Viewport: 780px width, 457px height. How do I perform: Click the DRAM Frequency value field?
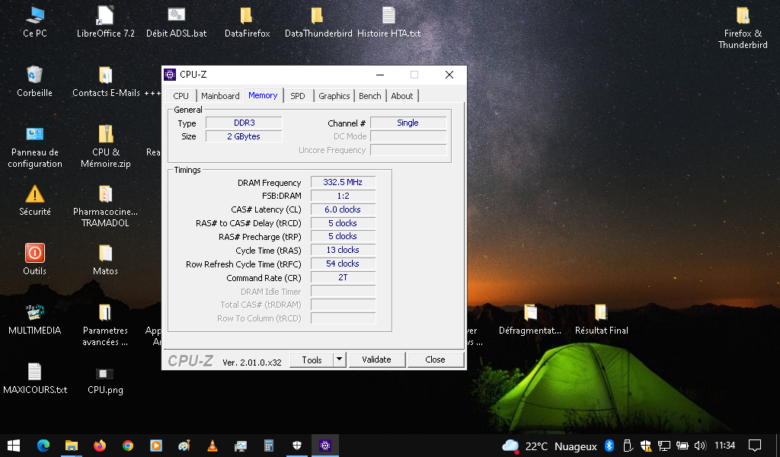click(343, 183)
